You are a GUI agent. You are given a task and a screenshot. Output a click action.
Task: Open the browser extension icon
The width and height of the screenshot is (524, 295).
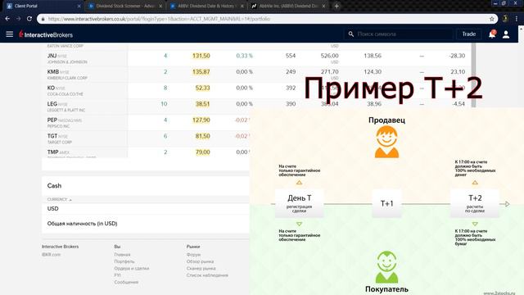pos(505,19)
